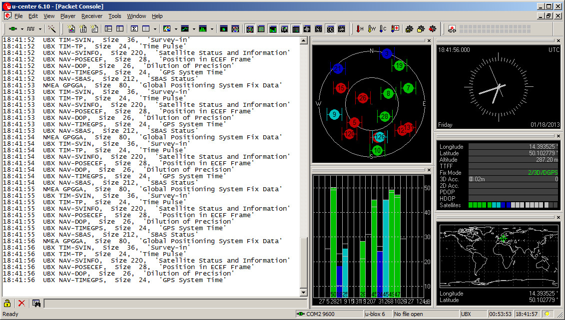This screenshot has height=320, width=565.
Task: Toggle the compass docking window button
Action: [307, 29]
